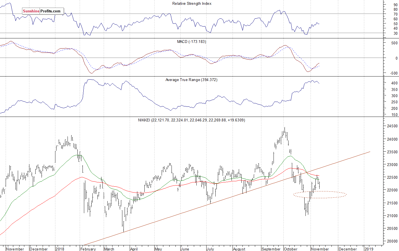Click the 23000 price axis value
399x251 pixels.
coord(392,165)
